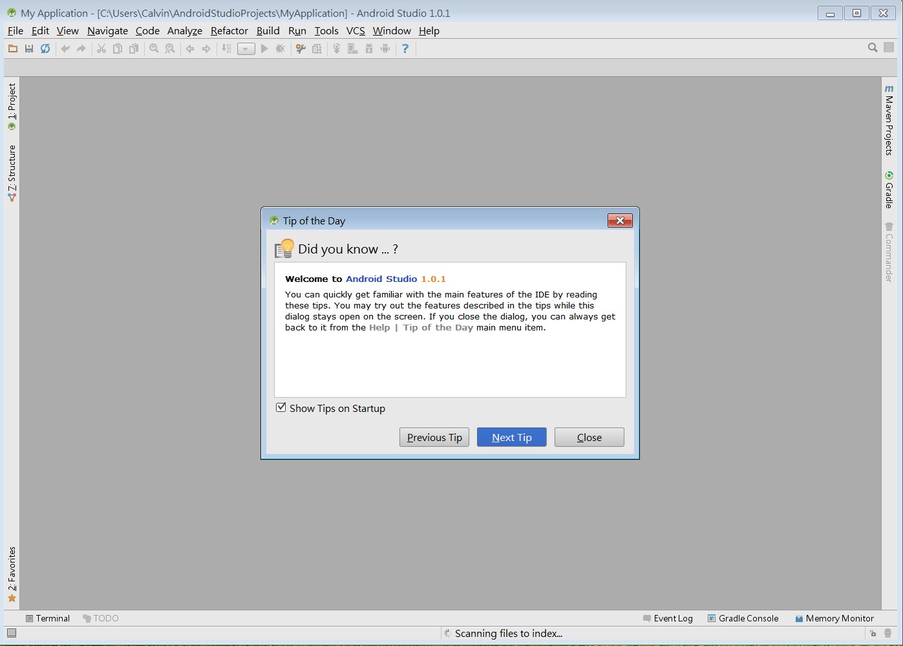Image resolution: width=903 pixels, height=646 pixels.
Task: Click the lightbulb tip icon in dialog
Action: pyautogui.click(x=284, y=248)
